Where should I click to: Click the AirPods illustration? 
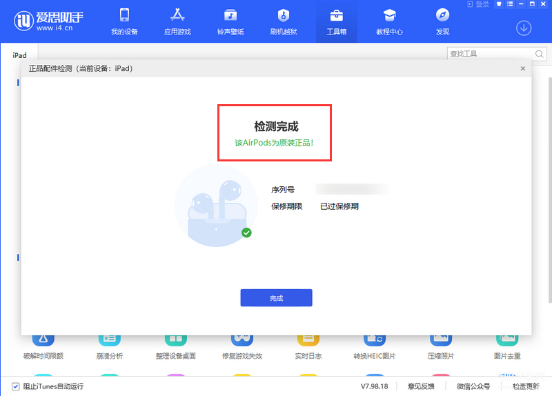click(x=216, y=206)
